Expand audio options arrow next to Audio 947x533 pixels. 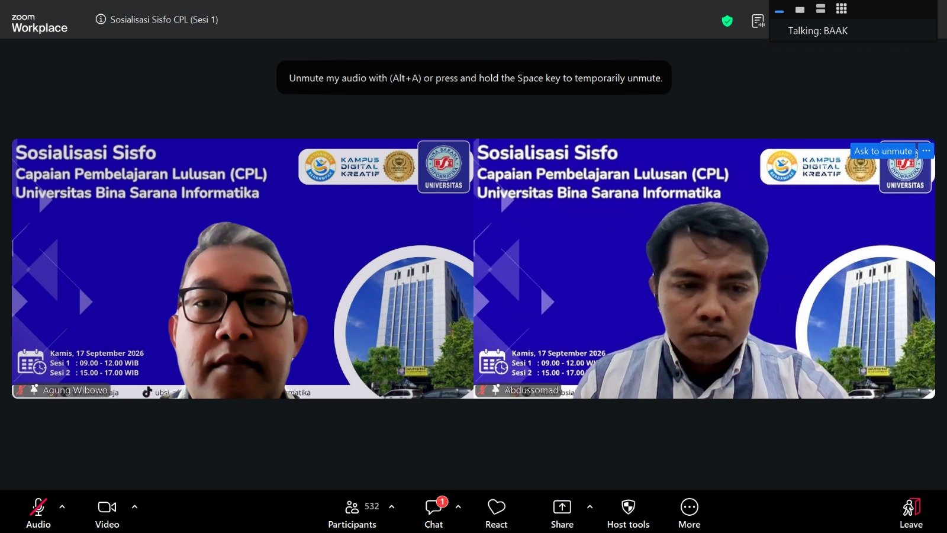[62, 507]
